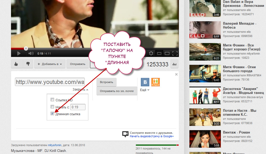Click title Дискотека Авария - Модный танец

243,91
